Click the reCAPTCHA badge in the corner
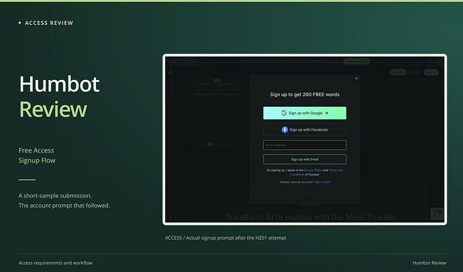The image size is (463, 272). pos(437,214)
